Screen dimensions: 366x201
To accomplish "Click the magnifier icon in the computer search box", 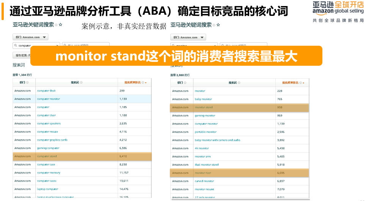I will point(16,46).
